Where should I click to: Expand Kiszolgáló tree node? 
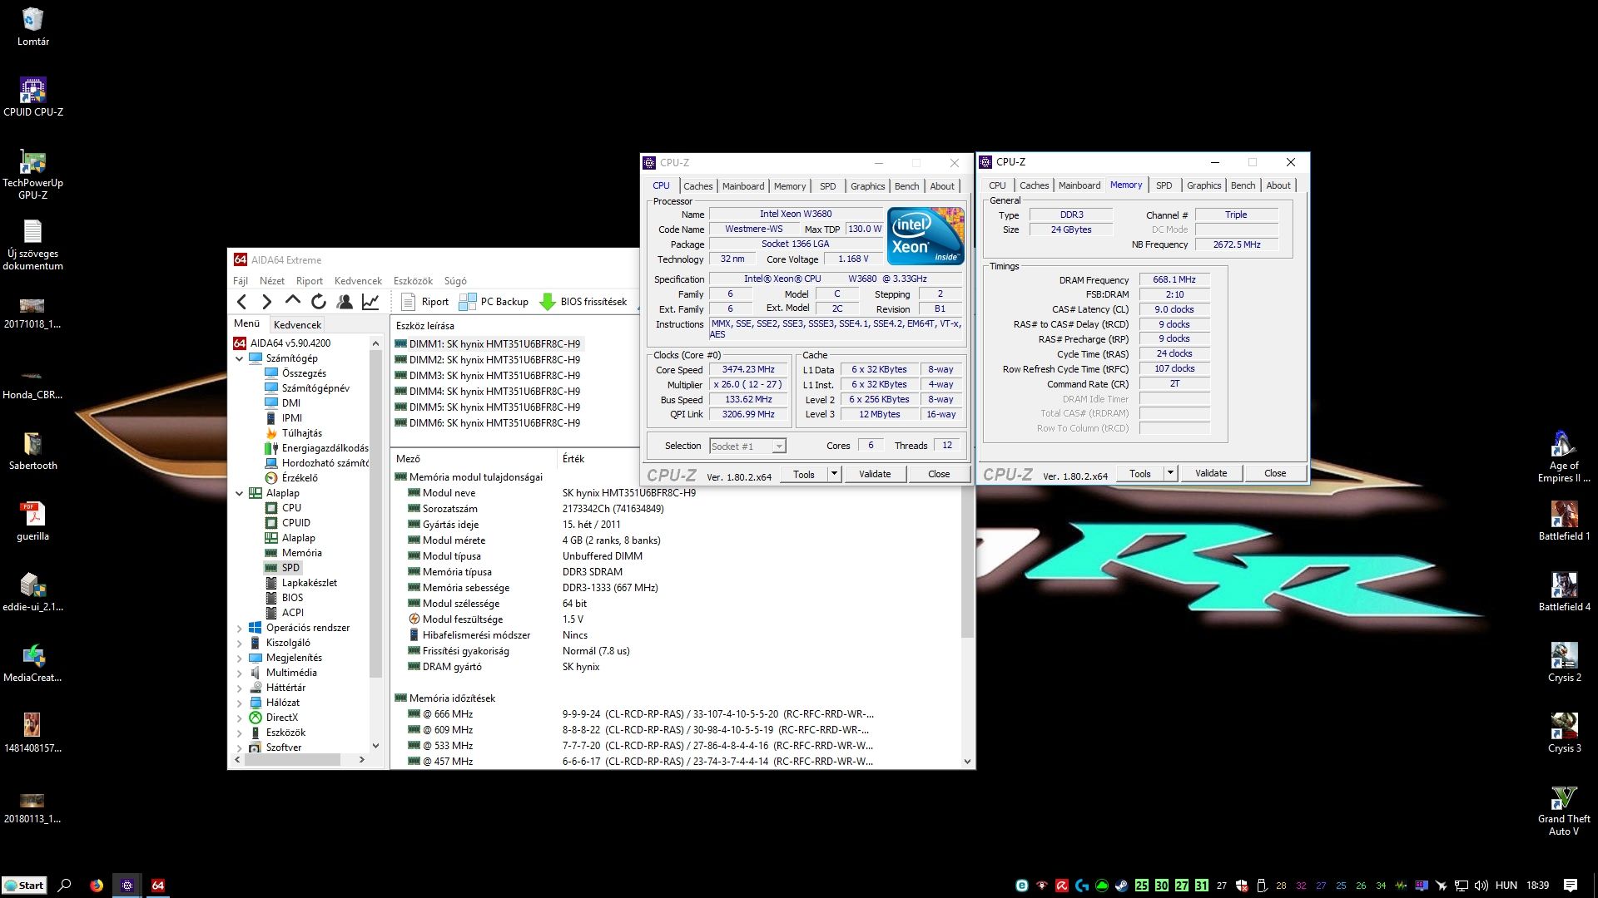pos(240,644)
